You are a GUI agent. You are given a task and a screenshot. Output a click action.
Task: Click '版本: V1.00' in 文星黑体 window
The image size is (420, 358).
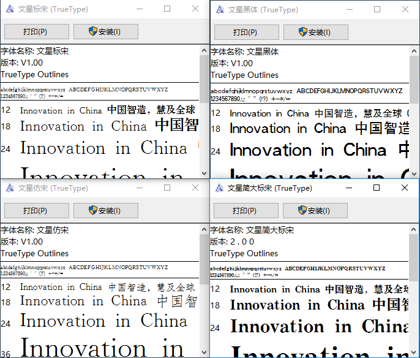[x=231, y=63]
